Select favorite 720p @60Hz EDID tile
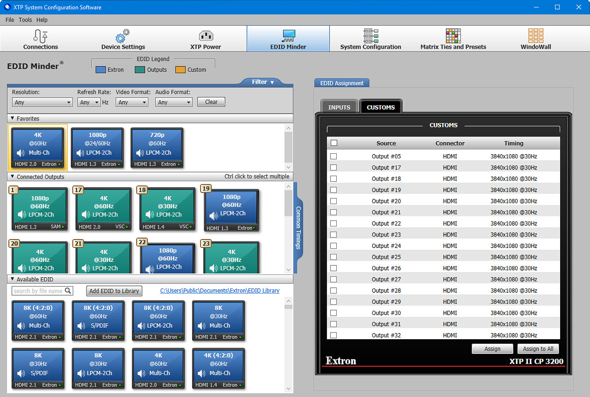The image size is (590, 397). (157, 148)
